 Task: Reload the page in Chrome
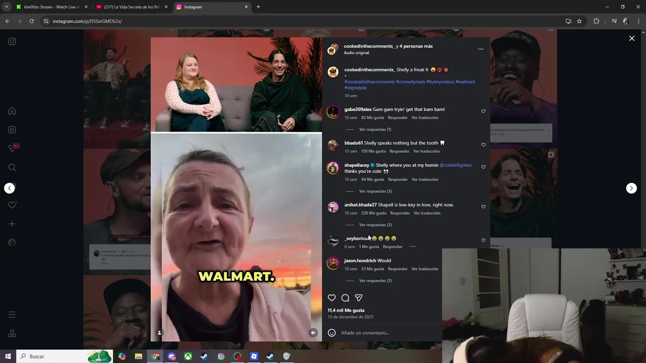click(x=31, y=21)
